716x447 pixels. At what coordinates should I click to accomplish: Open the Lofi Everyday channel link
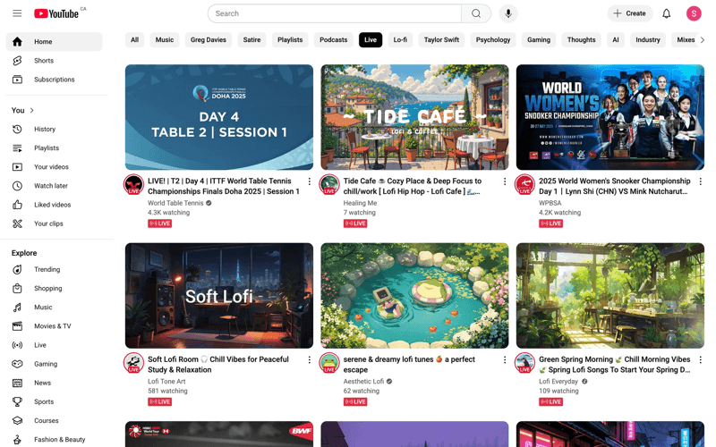coord(558,382)
